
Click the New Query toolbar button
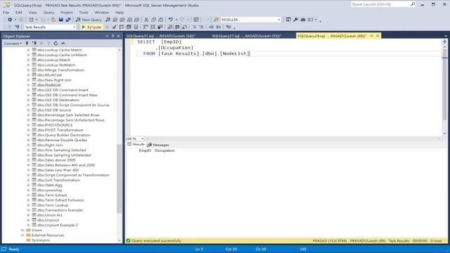point(89,20)
